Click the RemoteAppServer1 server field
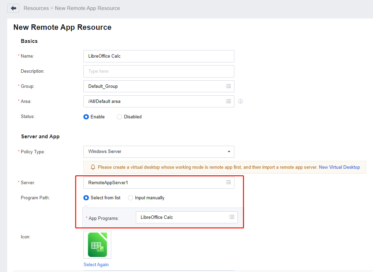373x272 pixels. 159,182
